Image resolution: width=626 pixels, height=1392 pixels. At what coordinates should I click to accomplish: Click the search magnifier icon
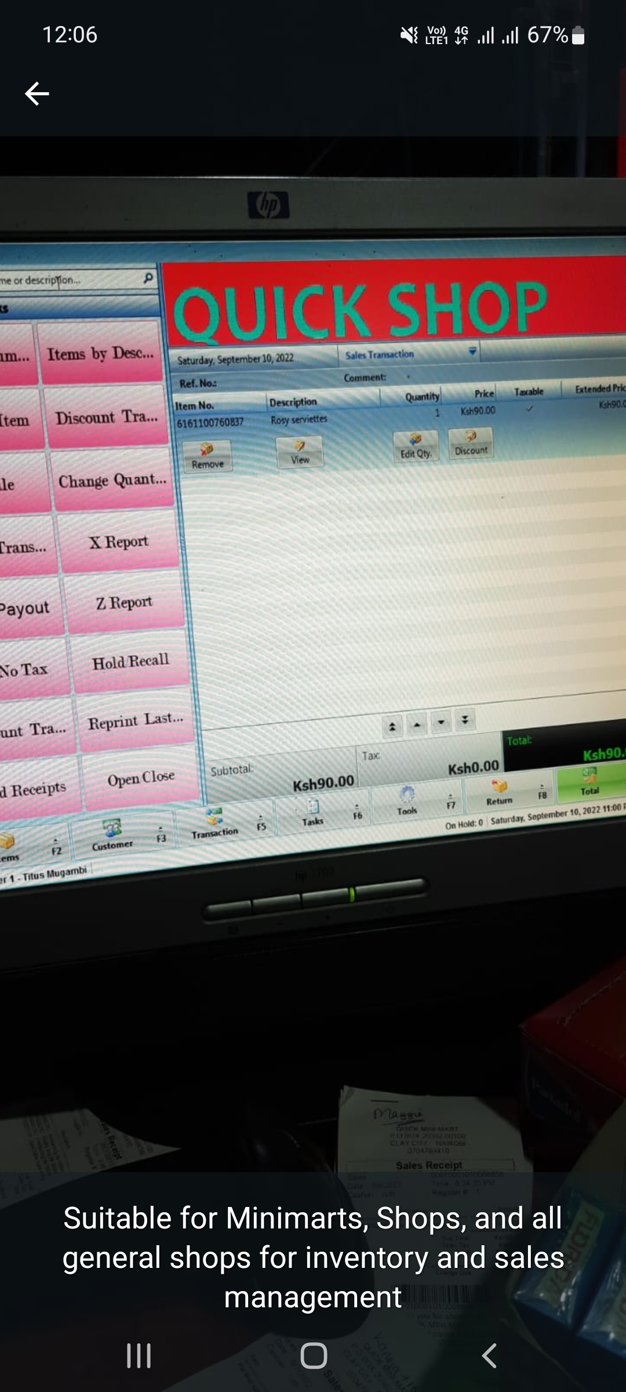click(x=148, y=278)
